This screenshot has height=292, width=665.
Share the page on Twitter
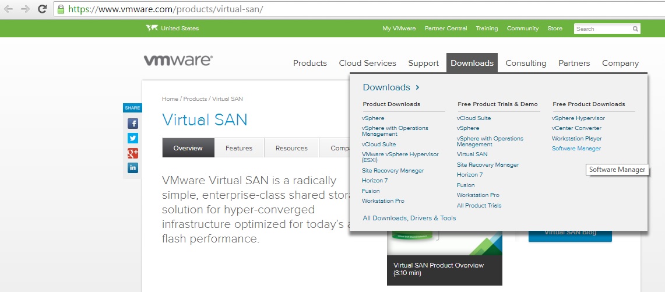tap(133, 138)
